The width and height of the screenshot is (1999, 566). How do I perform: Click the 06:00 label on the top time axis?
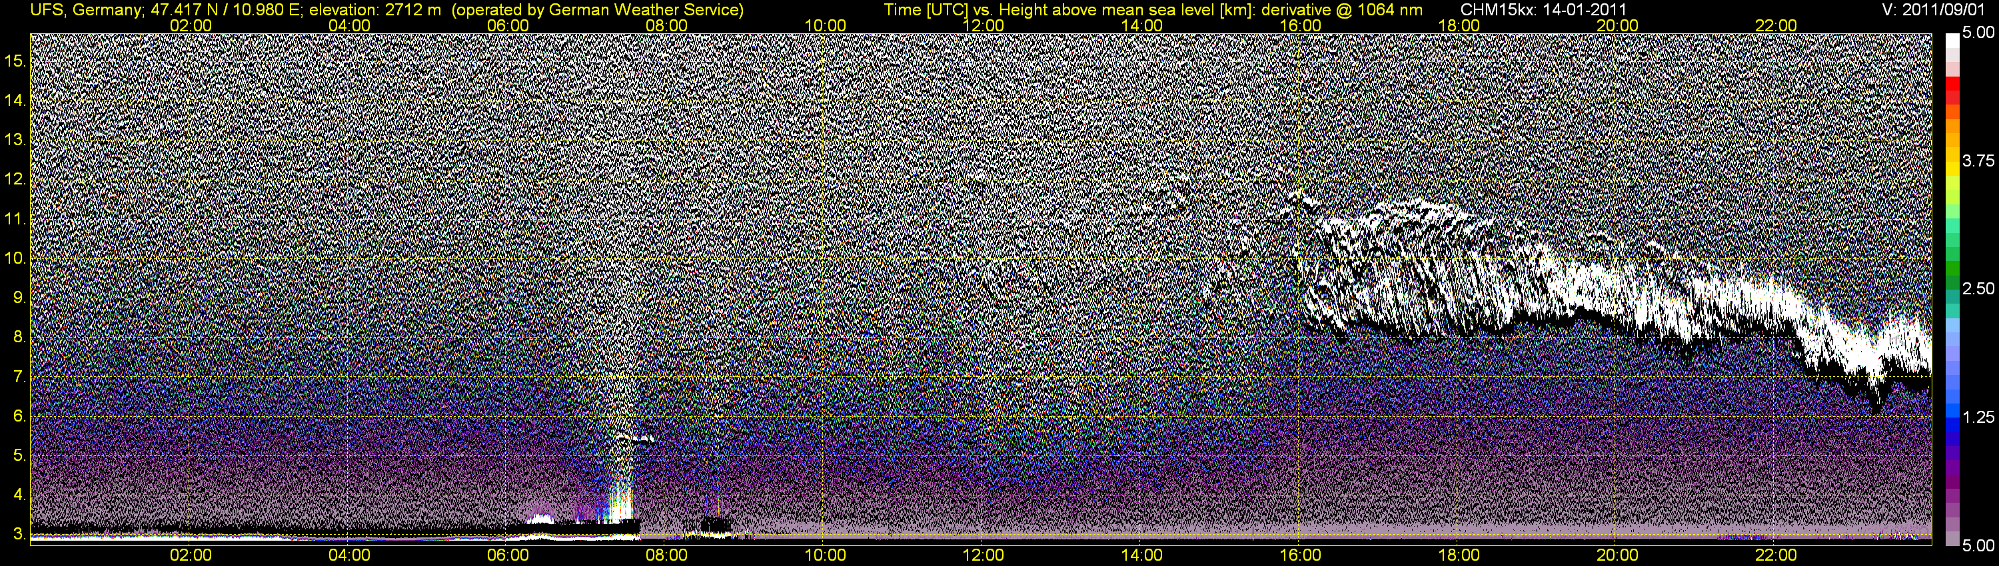pos(508,25)
